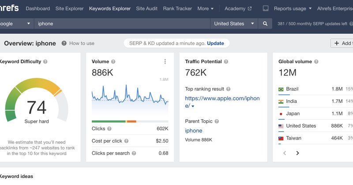
Task: Open the United States country dropdown
Action: coord(234,24)
